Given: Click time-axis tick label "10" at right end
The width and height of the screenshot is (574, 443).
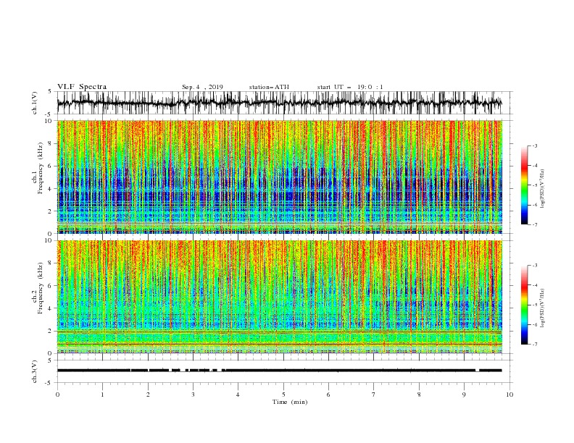Looking at the screenshot, I should pyautogui.click(x=509, y=395).
